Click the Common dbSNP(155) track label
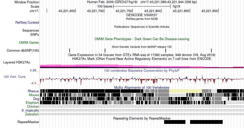 click(x=23, y=50)
